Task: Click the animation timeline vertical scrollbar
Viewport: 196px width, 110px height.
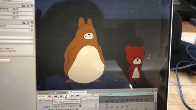Action: 155,106
